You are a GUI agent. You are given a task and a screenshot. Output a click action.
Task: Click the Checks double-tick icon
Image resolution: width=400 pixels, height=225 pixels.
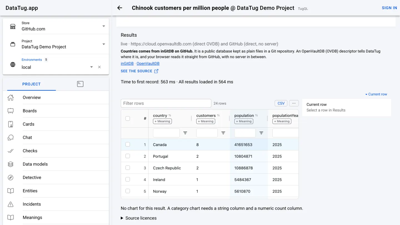11,151
